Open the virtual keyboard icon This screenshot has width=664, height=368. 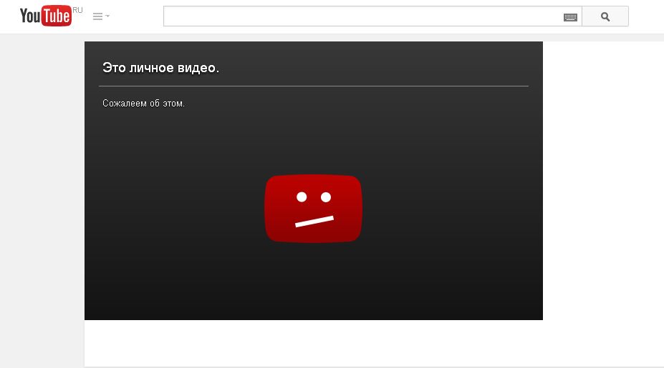click(x=570, y=17)
